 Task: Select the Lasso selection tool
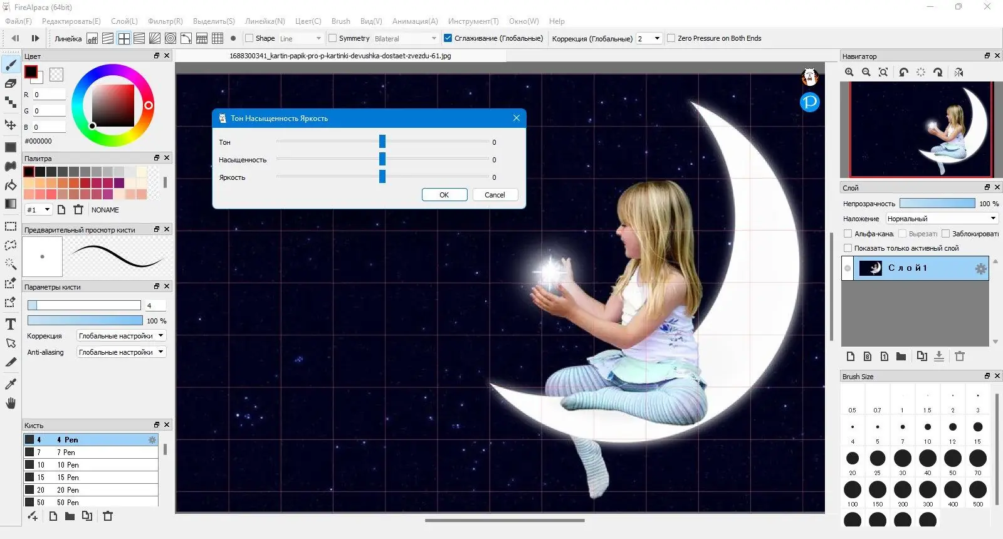(11, 245)
